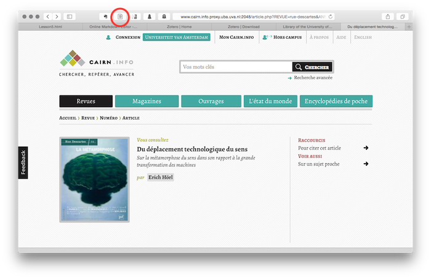The width and height of the screenshot is (431, 279).
Task: Open the Safari share menu
Action: [388, 17]
